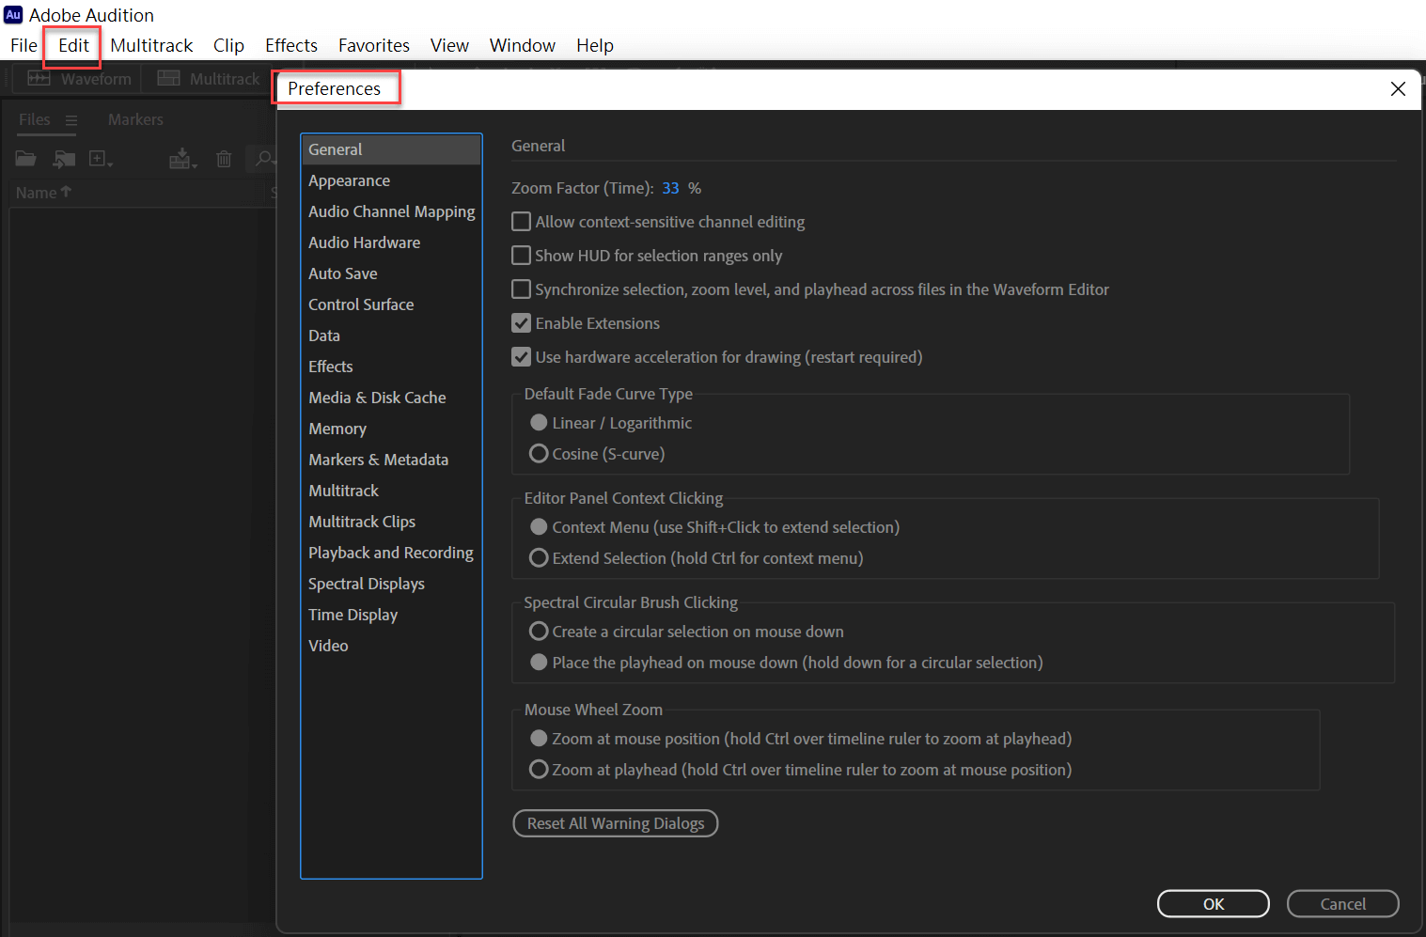The width and height of the screenshot is (1426, 937).
Task: Open Video preferences category
Action: click(391, 646)
